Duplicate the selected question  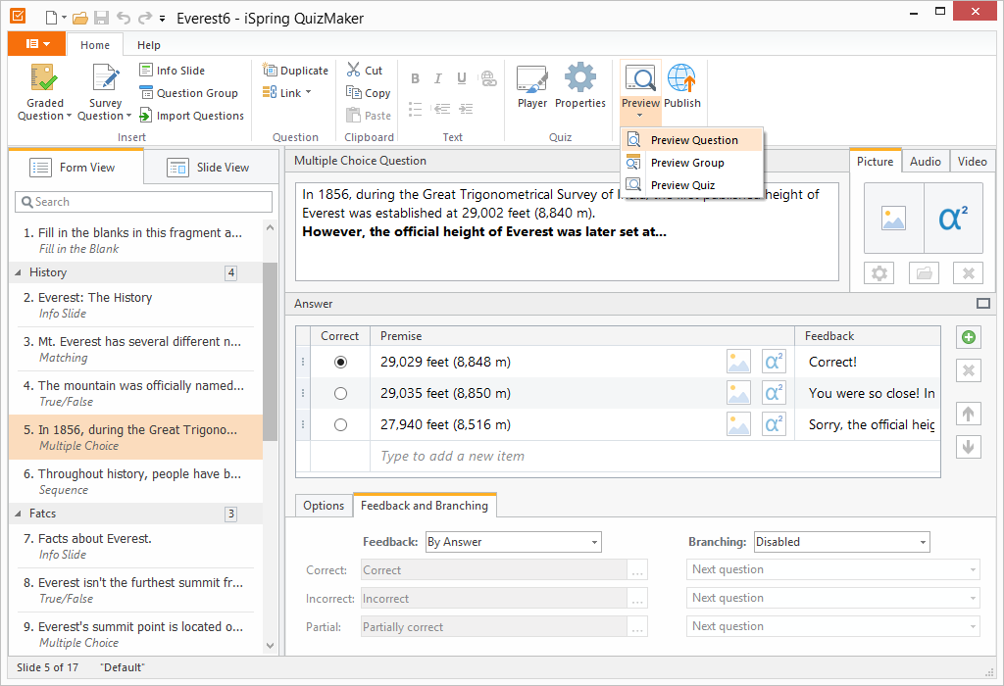click(x=295, y=71)
